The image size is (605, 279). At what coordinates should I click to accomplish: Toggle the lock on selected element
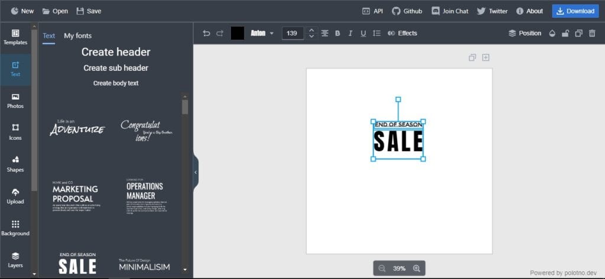[x=565, y=34]
